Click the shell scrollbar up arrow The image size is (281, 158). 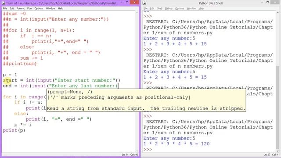tap(277, 13)
